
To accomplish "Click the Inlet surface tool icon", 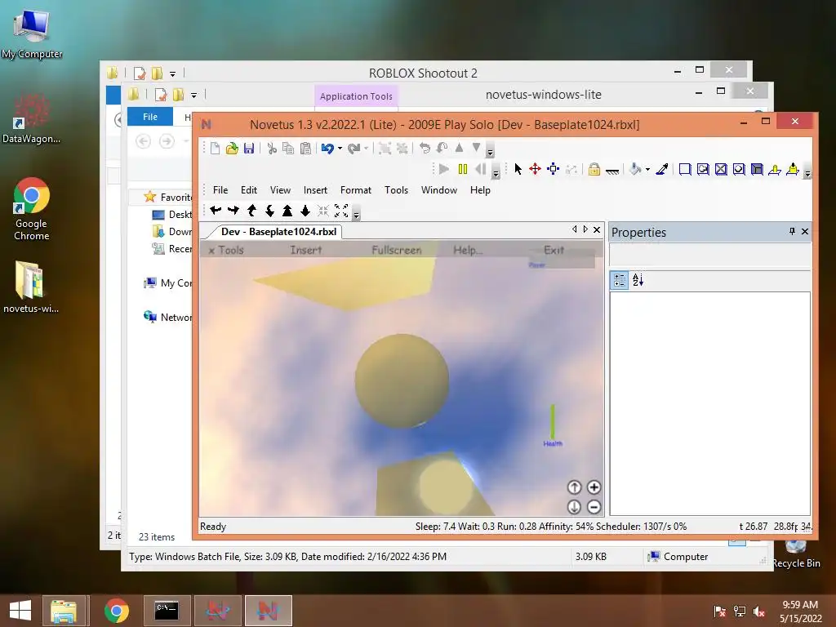I will click(757, 170).
